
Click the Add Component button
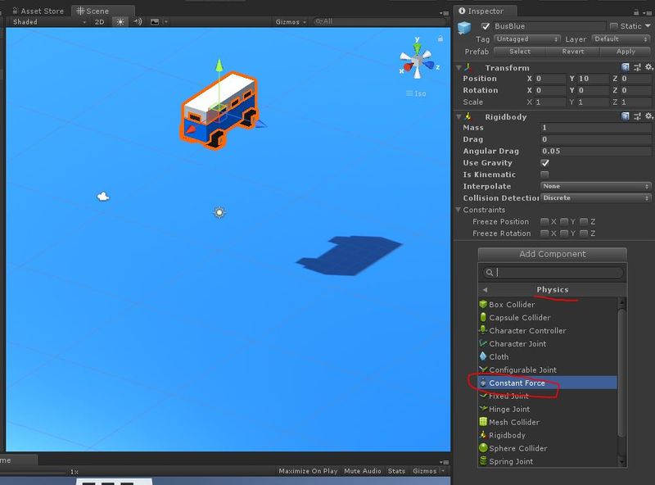tap(552, 254)
